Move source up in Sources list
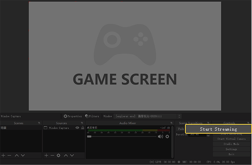Viewport: 252px width, 165px height. 66,155
